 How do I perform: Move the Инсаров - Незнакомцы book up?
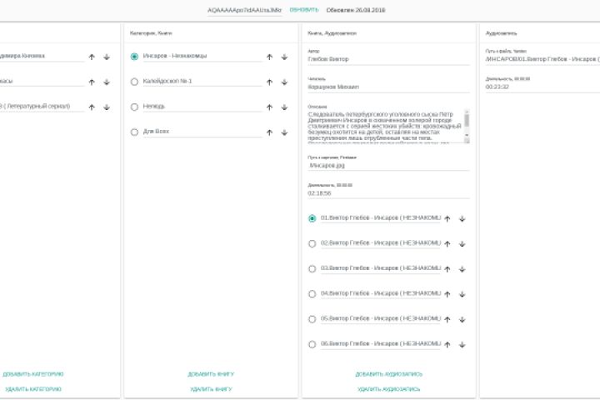pyautogui.click(x=269, y=57)
